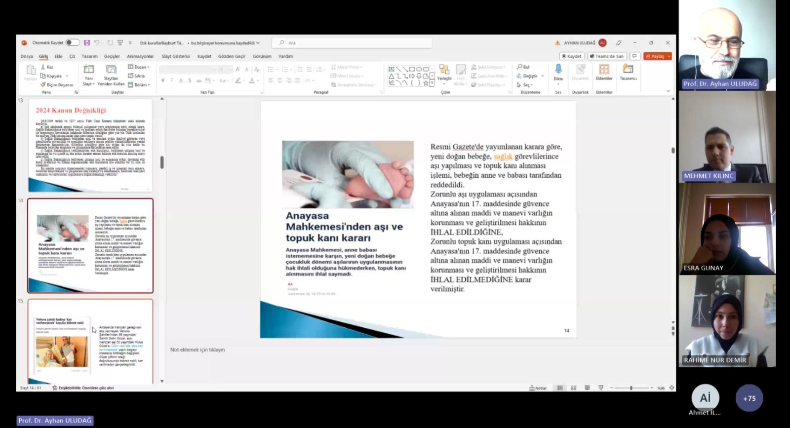The image size is (790, 428).
Task: Open the Eklentiler add-ins icon
Action: coord(604,70)
